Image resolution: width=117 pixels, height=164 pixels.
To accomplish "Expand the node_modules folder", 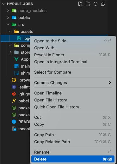I will [x=8, y=10].
